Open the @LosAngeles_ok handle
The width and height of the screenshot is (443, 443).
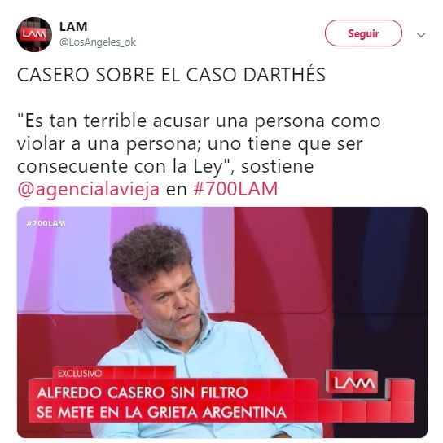[98, 42]
